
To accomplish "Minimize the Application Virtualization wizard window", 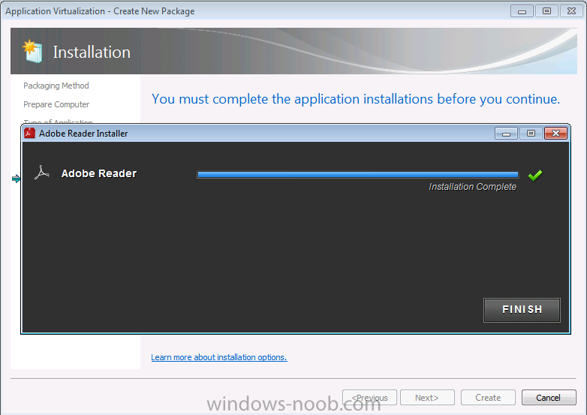I will pyautogui.click(x=522, y=11).
